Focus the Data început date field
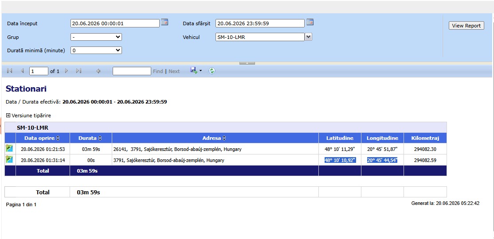Viewport: 494px width, 239px height. click(115, 23)
